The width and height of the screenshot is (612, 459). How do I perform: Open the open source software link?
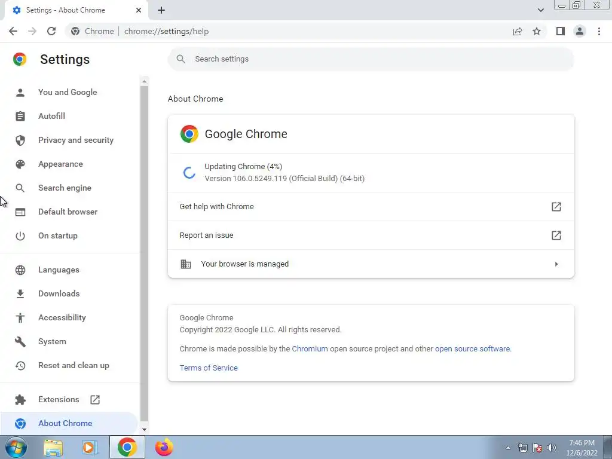pos(472,348)
